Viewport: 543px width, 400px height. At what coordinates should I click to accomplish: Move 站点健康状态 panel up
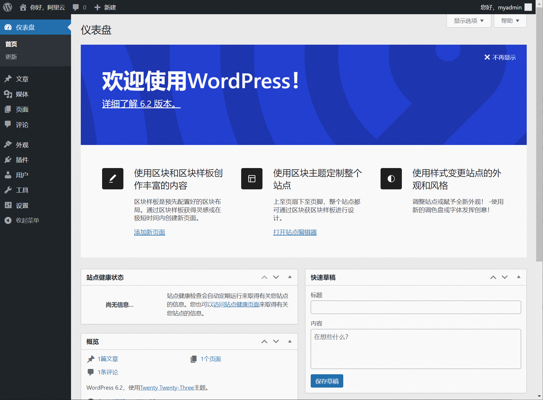coord(264,277)
